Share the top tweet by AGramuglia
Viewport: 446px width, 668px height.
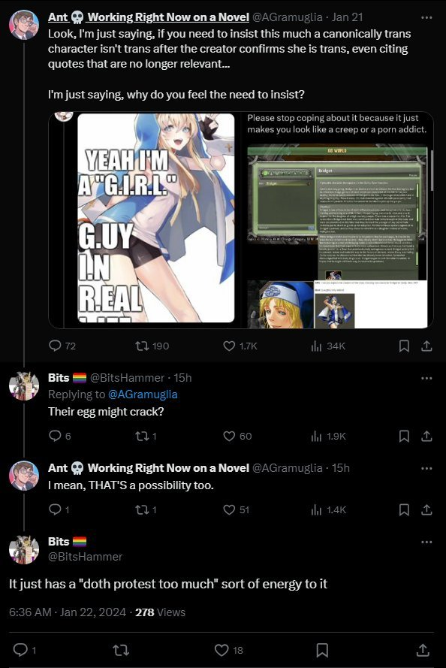(x=426, y=346)
